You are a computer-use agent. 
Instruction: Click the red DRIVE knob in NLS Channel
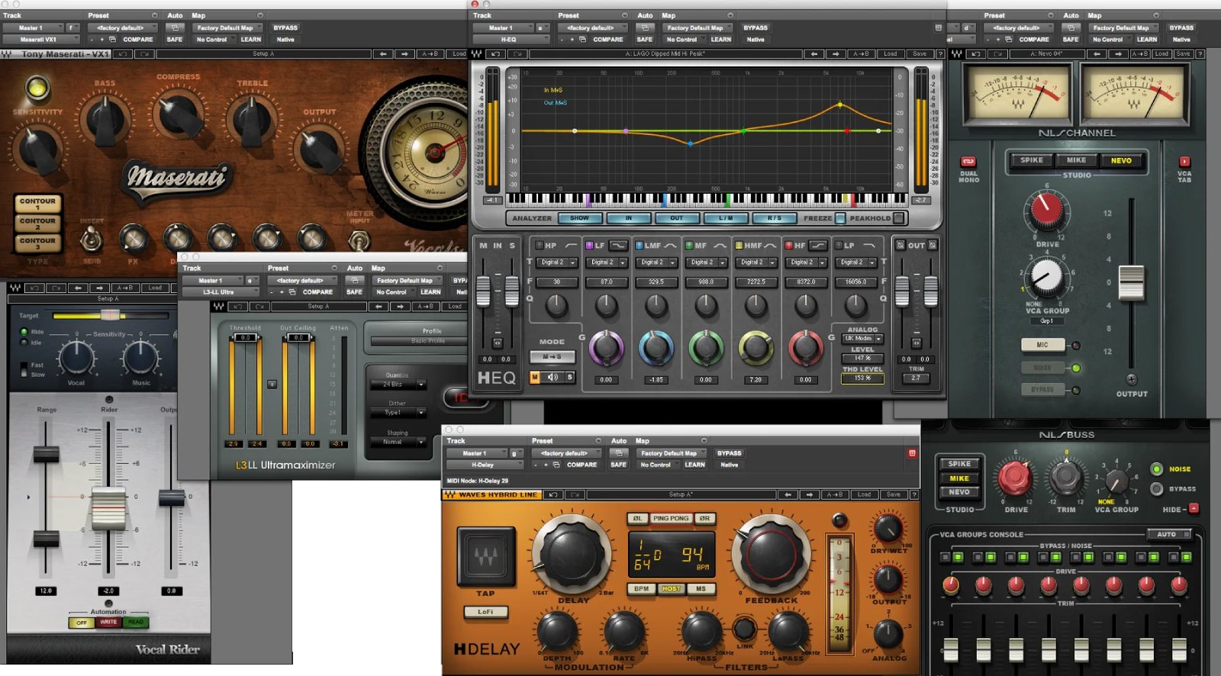1046,209
